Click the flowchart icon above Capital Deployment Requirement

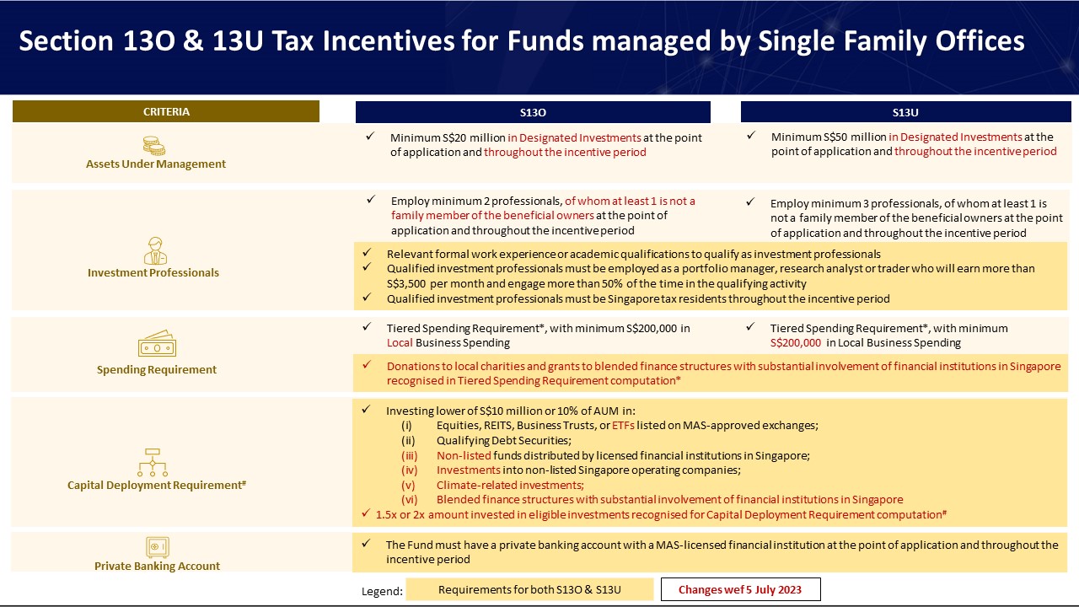(x=153, y=463)
